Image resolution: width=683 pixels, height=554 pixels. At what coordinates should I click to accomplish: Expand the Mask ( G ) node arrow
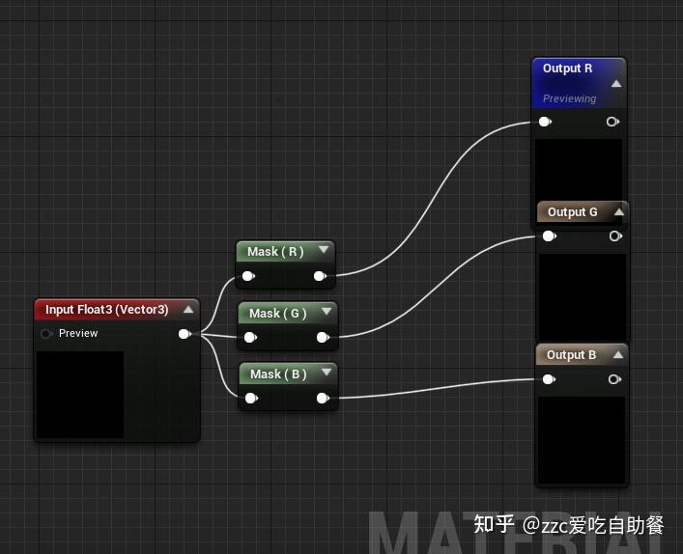pos(327,312)
